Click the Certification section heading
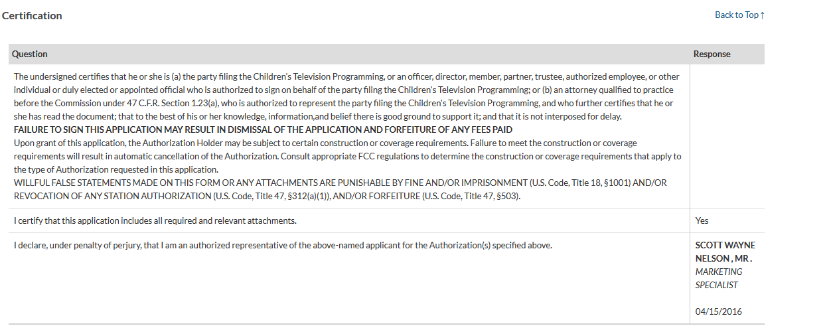The image size is (829, 336). pos(32,15)
